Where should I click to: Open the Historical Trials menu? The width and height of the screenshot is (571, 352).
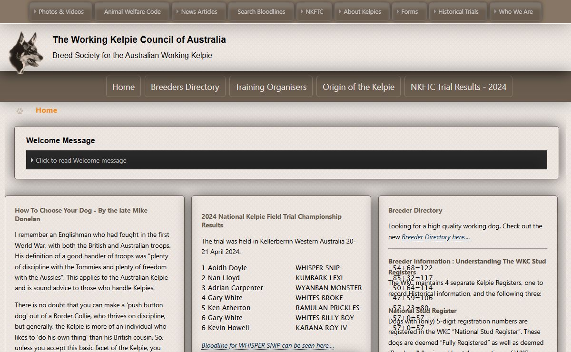pos(457,12)
